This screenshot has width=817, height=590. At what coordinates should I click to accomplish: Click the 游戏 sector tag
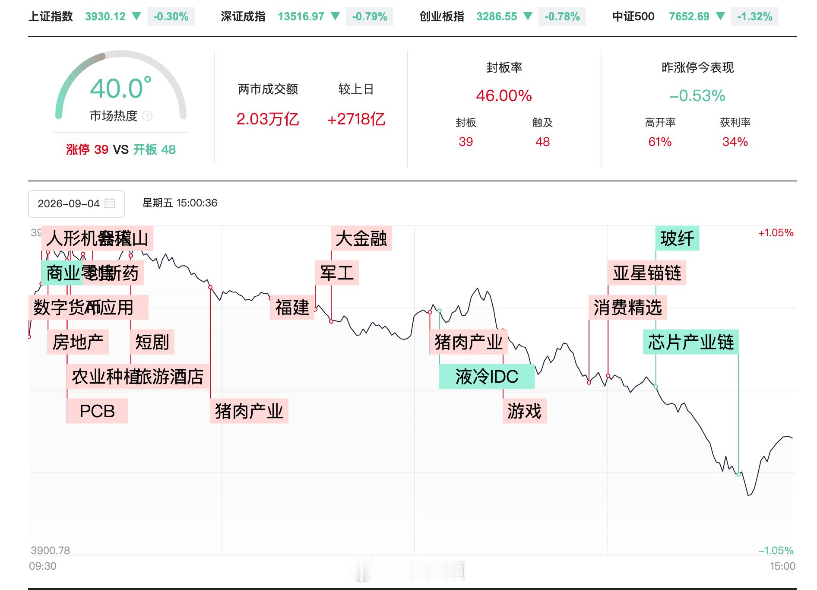point(525,411)
